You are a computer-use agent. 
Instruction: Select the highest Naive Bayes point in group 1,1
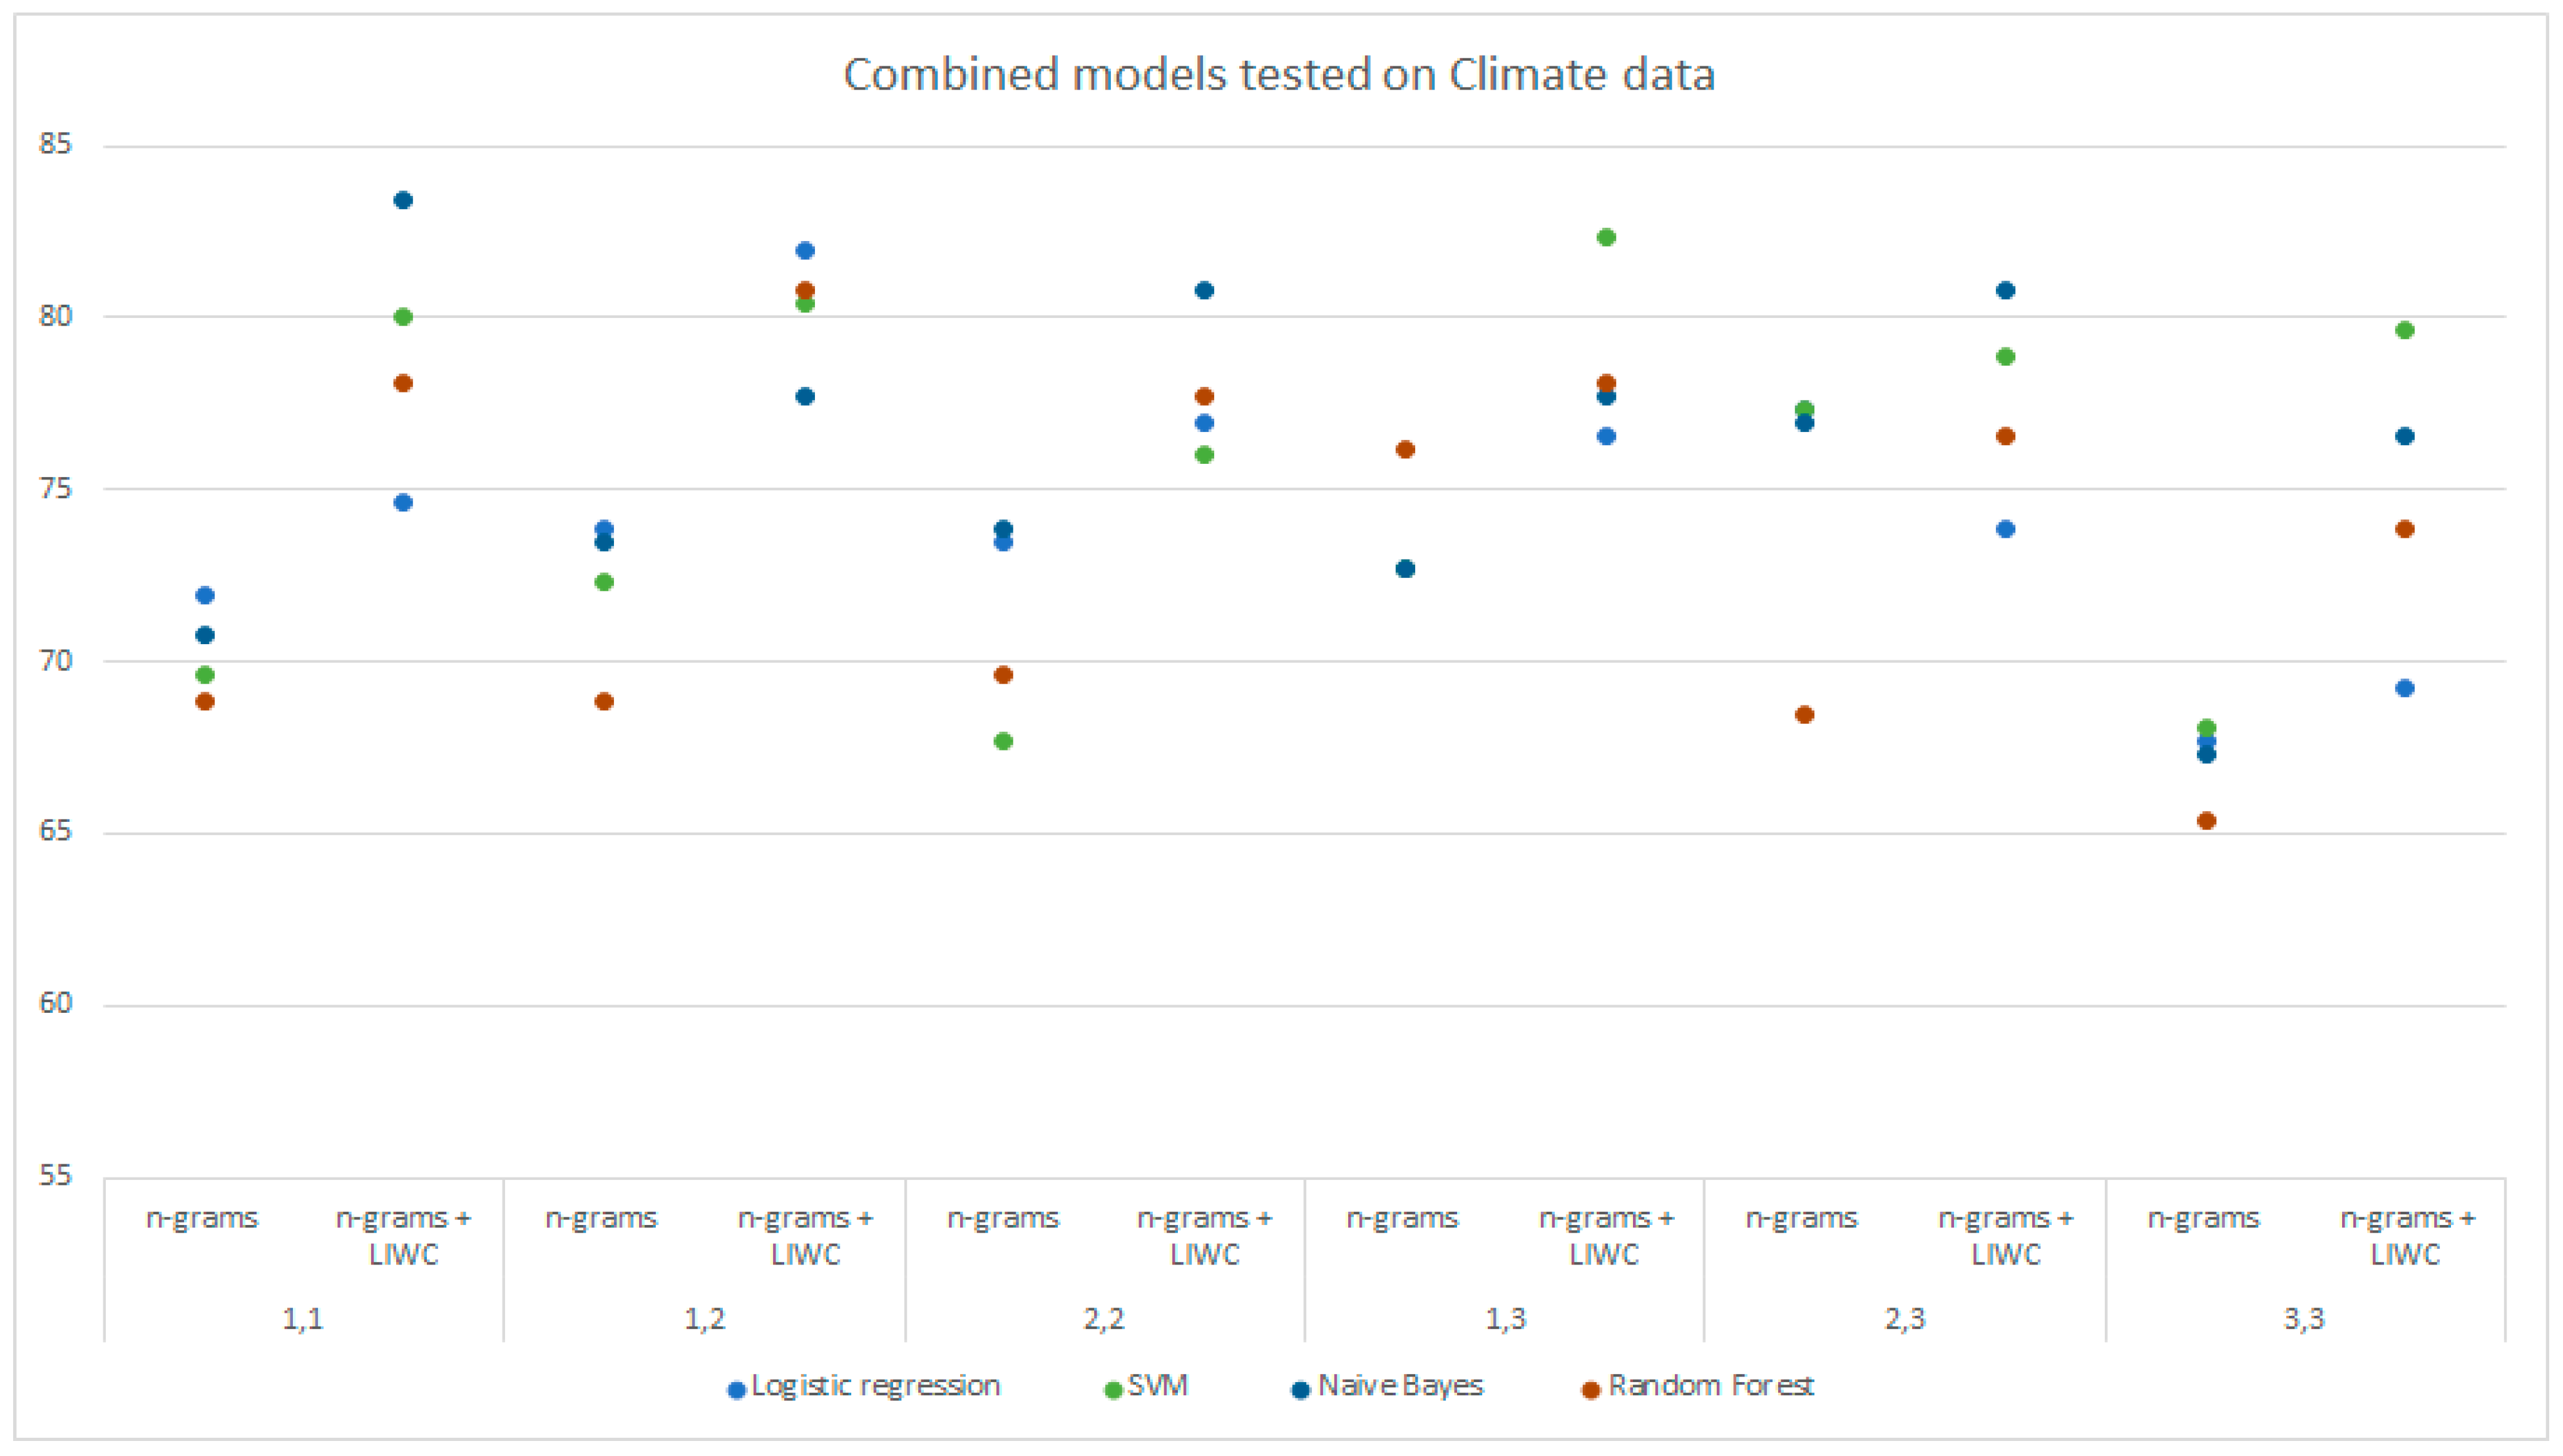coord(403,200)
